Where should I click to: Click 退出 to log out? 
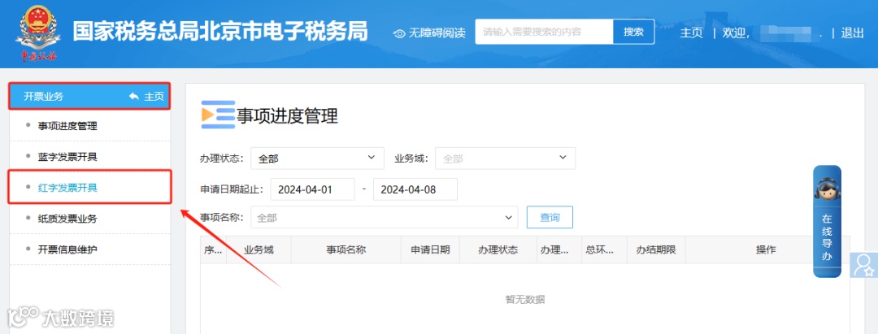pyautogui.click(x=852, y=33)
